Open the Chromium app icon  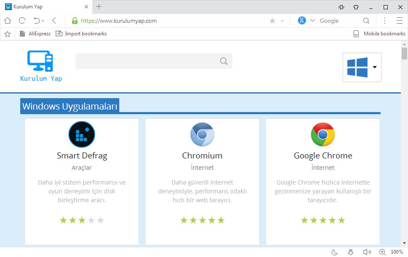click(202, 134)
